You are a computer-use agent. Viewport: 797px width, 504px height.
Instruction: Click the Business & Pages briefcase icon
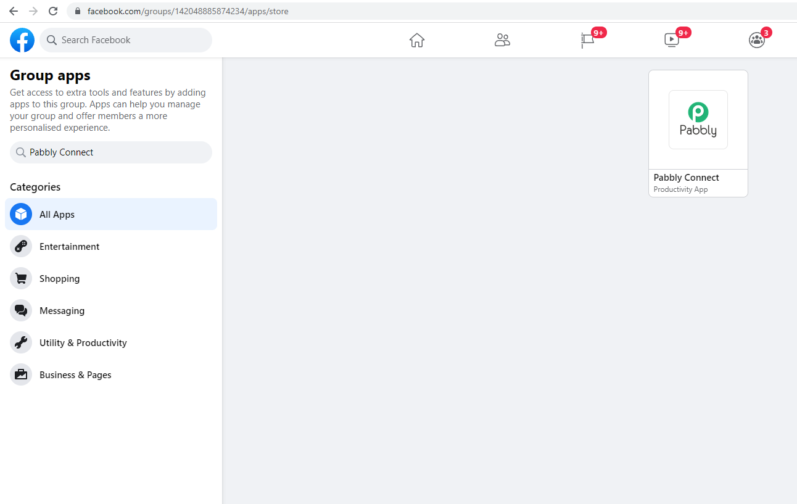pyautogui.click(x=21, y=374)
